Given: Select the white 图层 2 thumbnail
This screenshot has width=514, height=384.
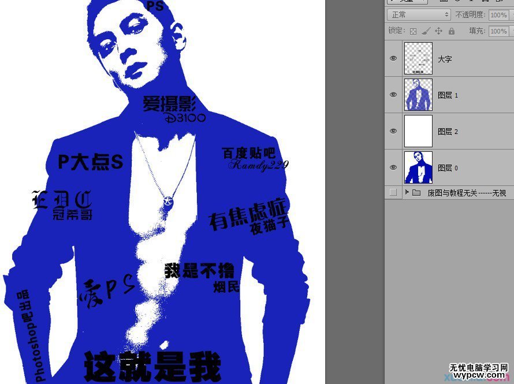Looking at the screenshot, I should pos(418,131).
